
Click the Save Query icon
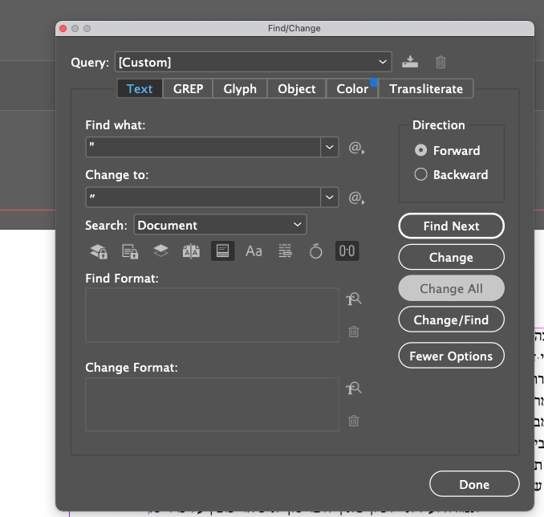tap(410, 62)
